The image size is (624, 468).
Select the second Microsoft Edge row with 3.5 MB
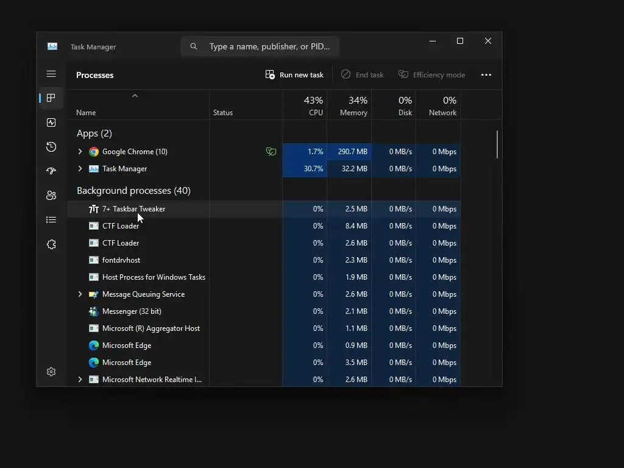pyautogui.click(x=264, y=363)
